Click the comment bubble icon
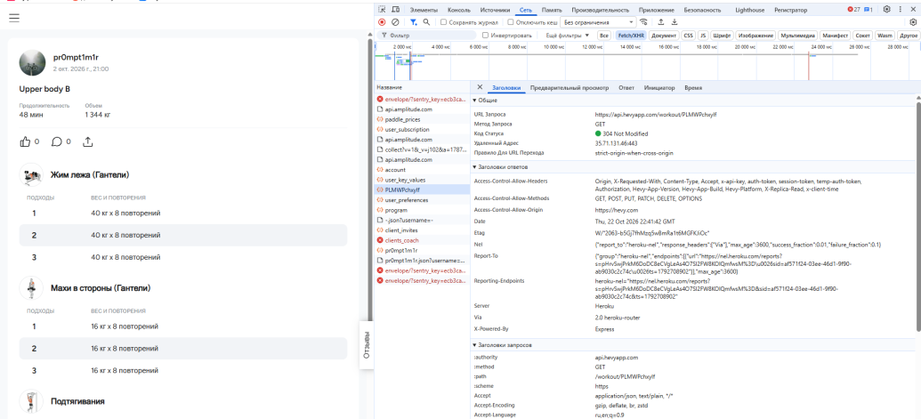 coord(57,141)
